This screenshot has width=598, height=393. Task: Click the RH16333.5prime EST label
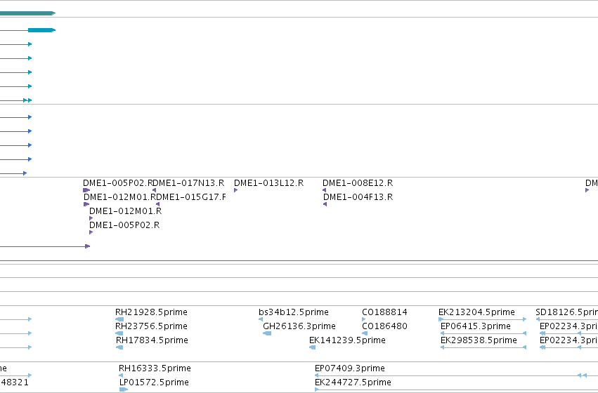pos(155,368)
